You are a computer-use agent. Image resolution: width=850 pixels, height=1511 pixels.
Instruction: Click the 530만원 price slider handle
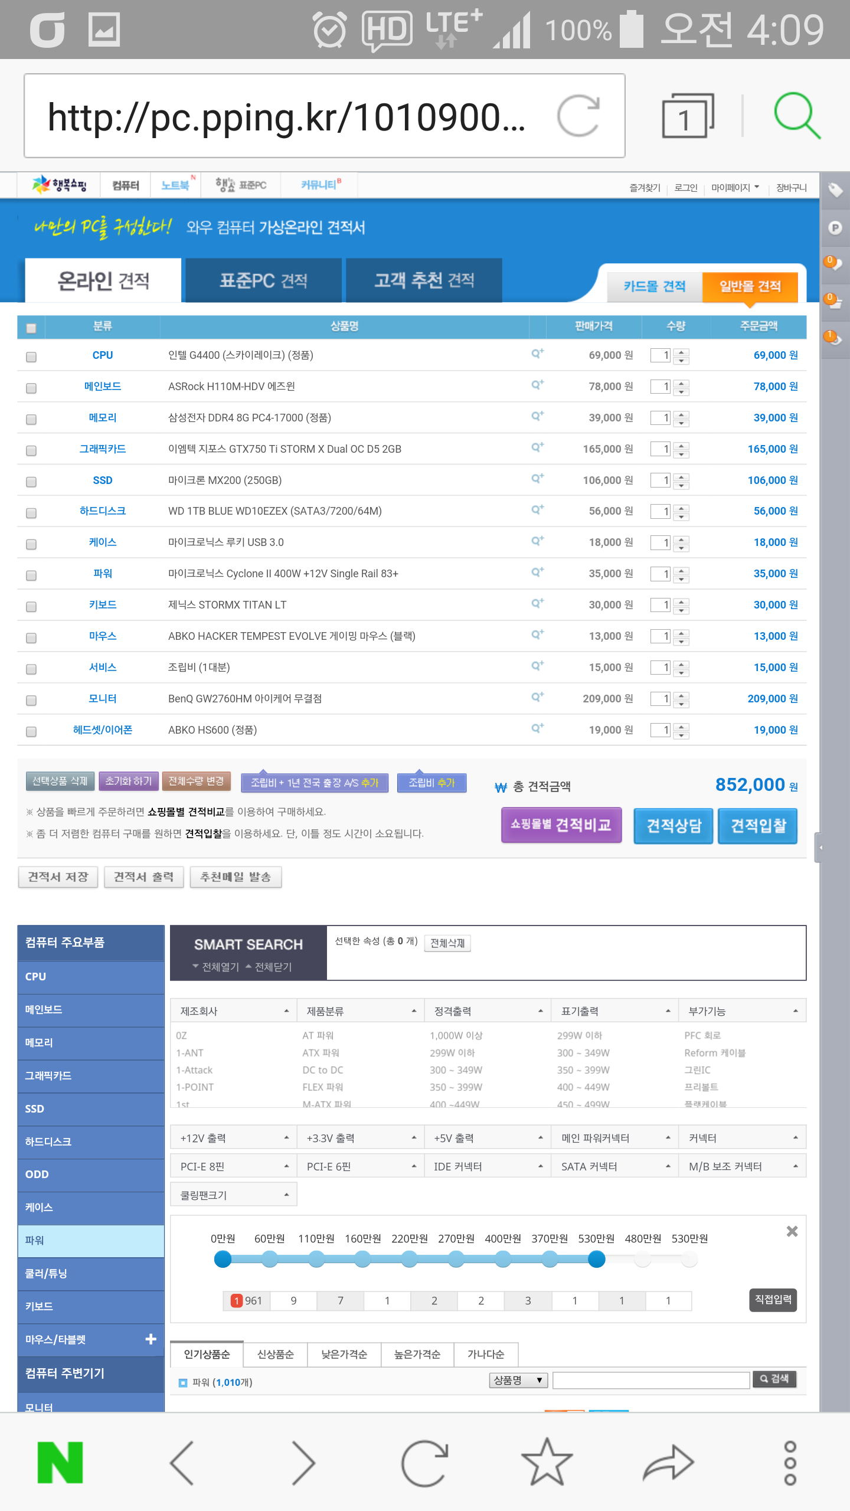(597, 1259)
